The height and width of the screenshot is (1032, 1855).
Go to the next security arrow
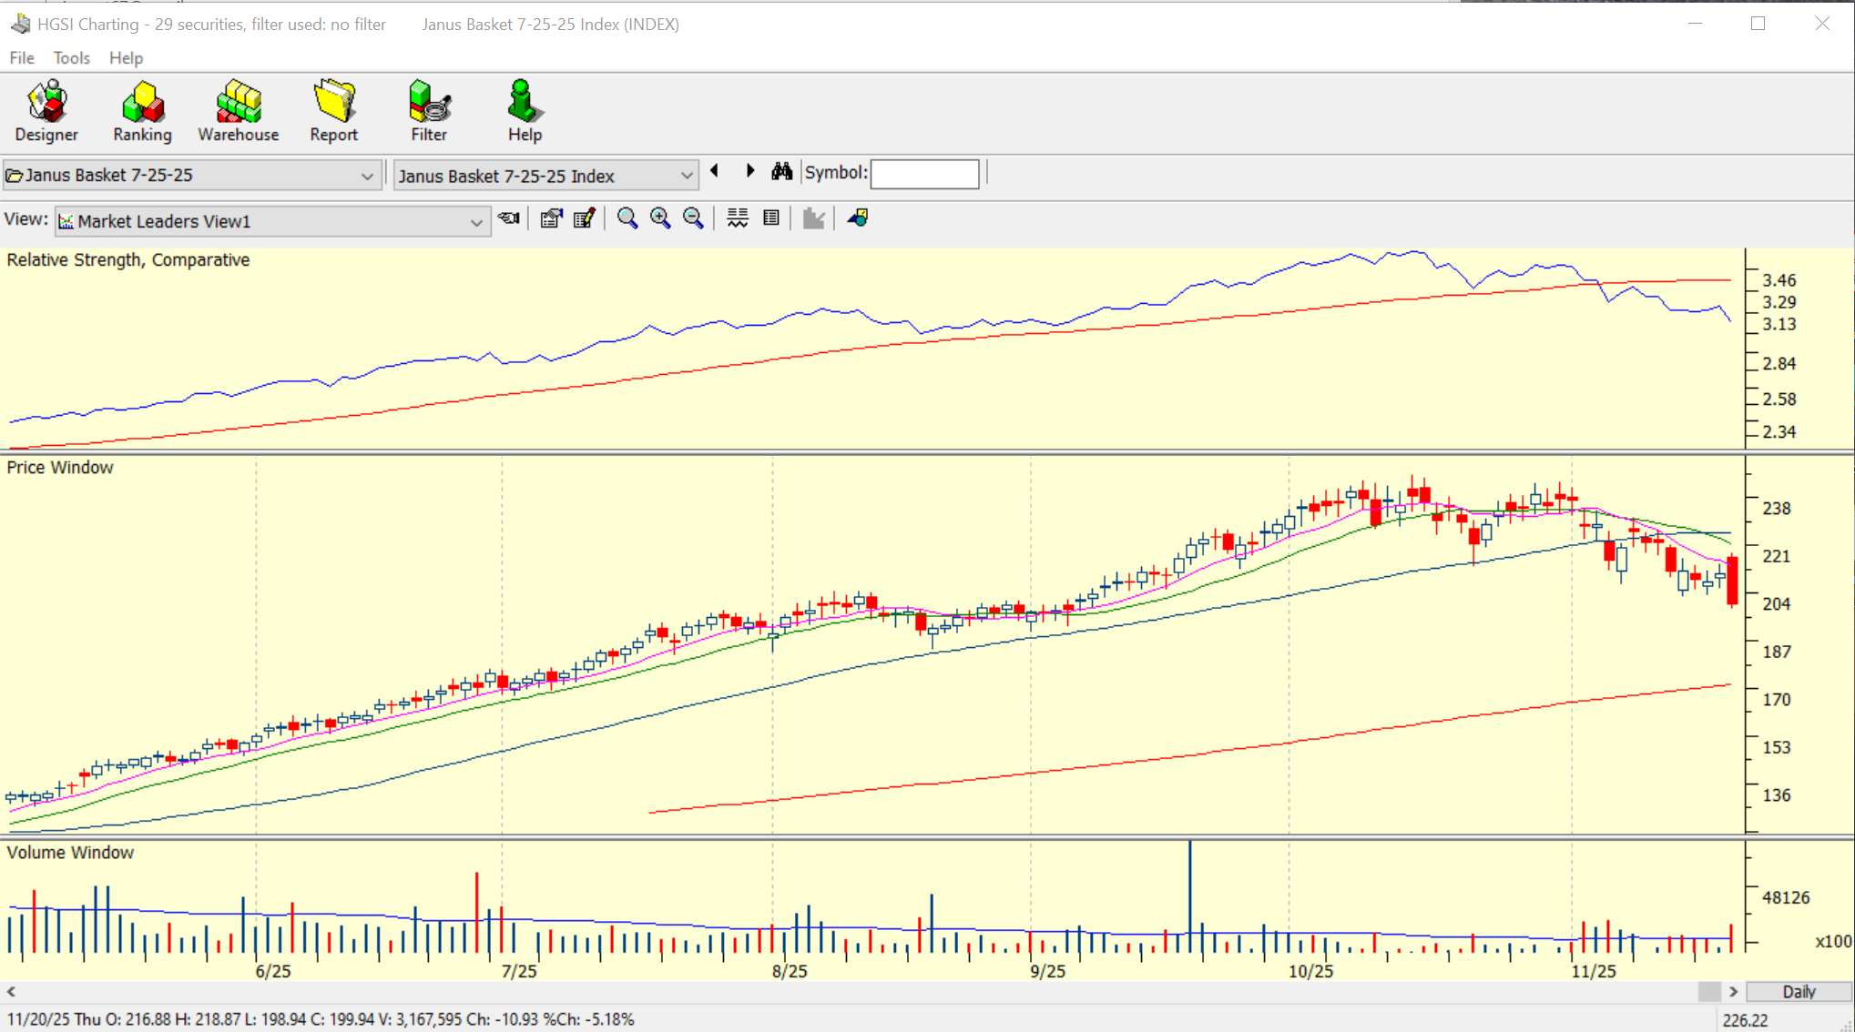click(749, 171)
